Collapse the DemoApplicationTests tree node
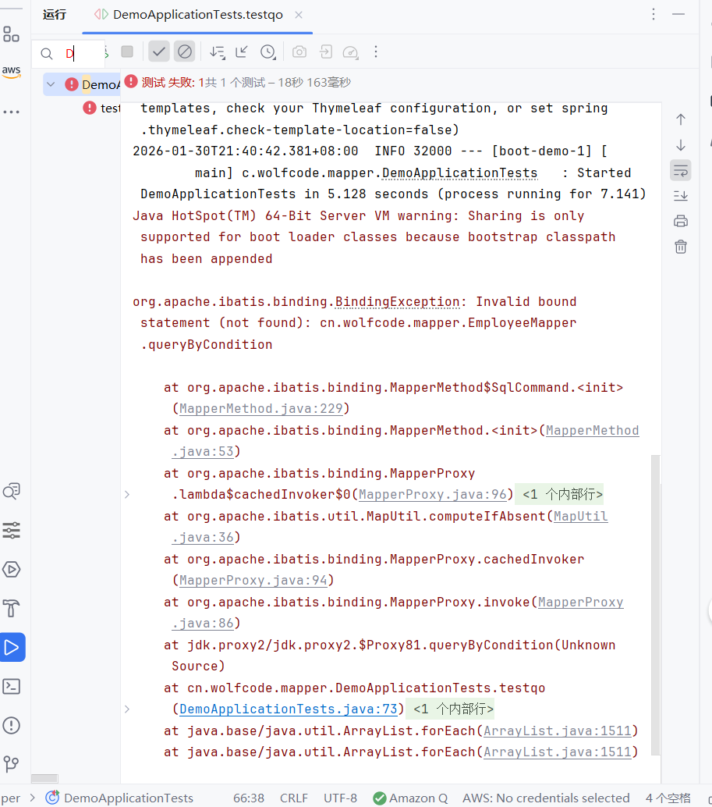This screenshot has width=712, height=807. click(51, 84)
